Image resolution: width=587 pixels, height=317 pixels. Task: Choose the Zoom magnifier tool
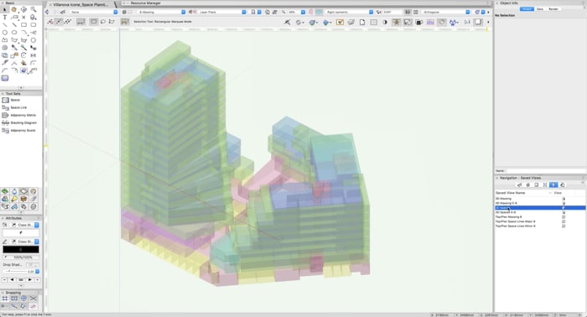click(34, 9)
